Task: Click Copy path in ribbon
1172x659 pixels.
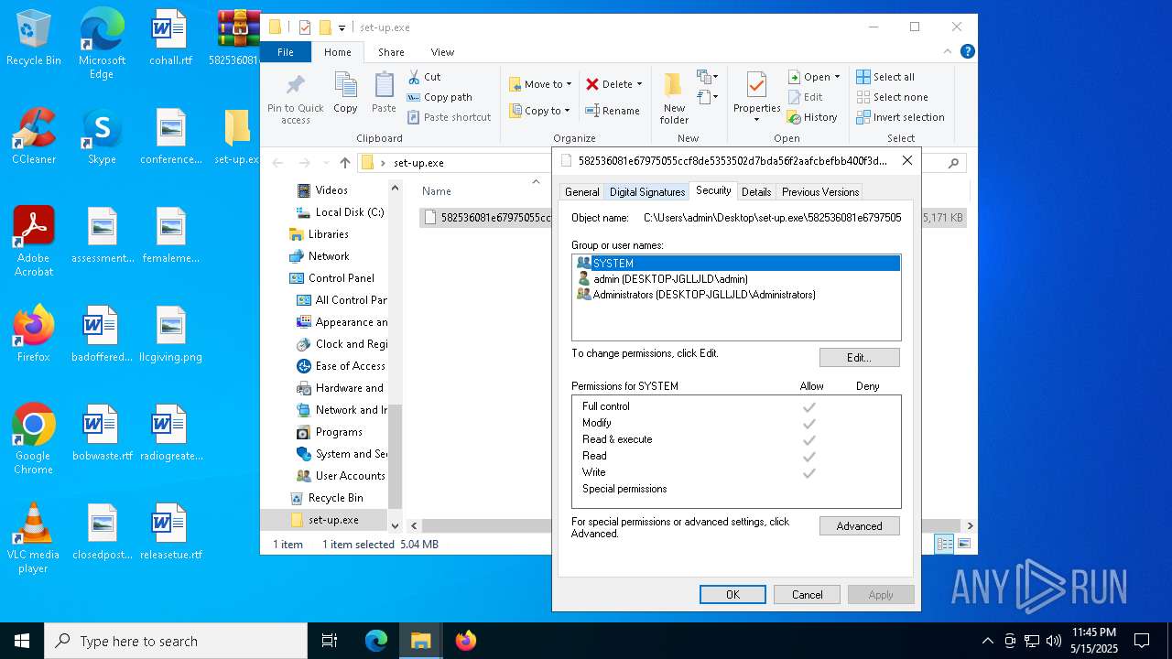Action: tap(439, 97)
